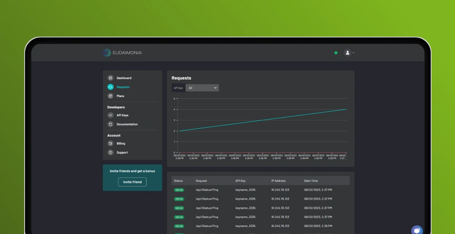Open the user profile avatar menu
Screen dimensions: 455x234
pyautogui.click(x=348, y=53)
